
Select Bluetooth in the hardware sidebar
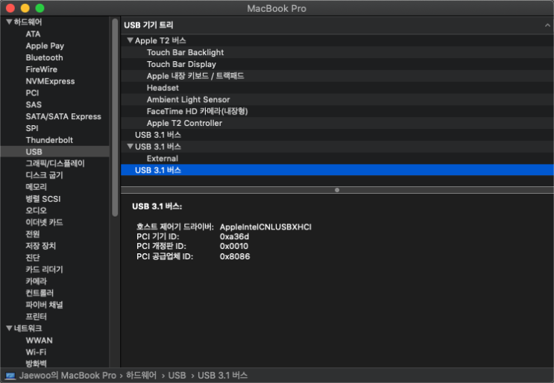click(44, 57)
